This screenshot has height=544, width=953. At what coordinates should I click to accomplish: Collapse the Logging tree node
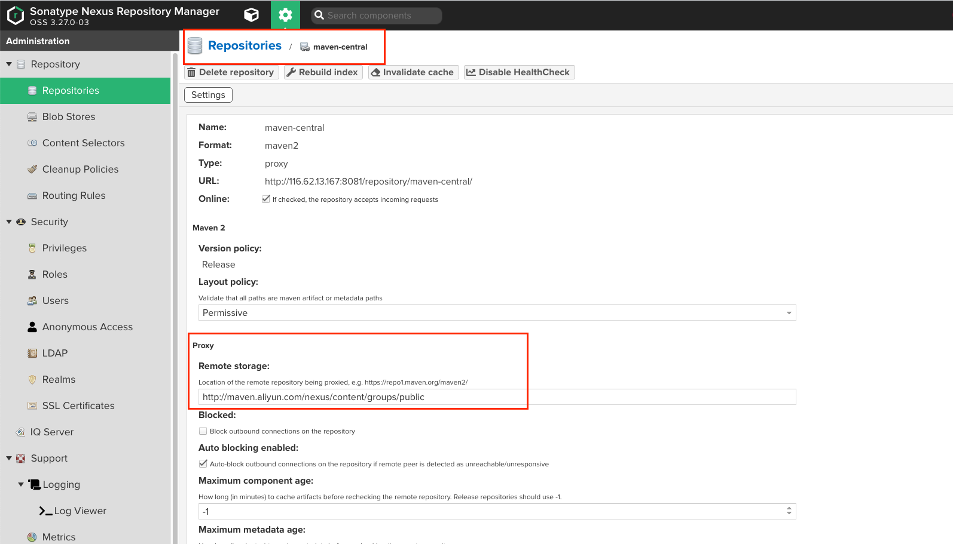tap(21, 484)
